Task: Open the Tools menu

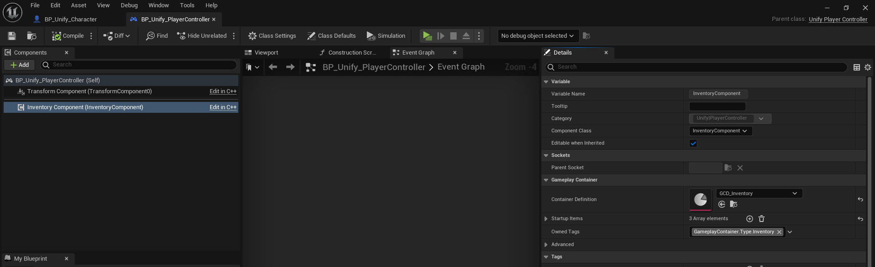Action: [187, 5]
